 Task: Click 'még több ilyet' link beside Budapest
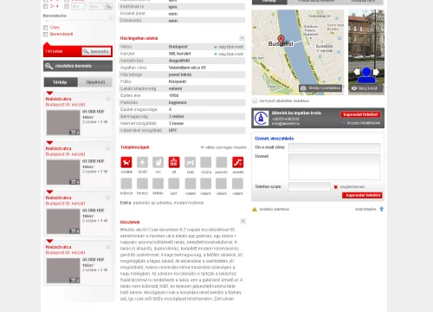(229, 47)
